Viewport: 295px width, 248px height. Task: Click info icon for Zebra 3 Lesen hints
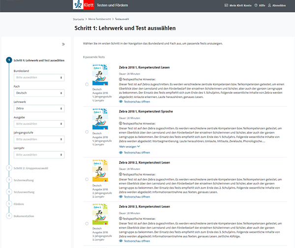[x=120, y=219]
